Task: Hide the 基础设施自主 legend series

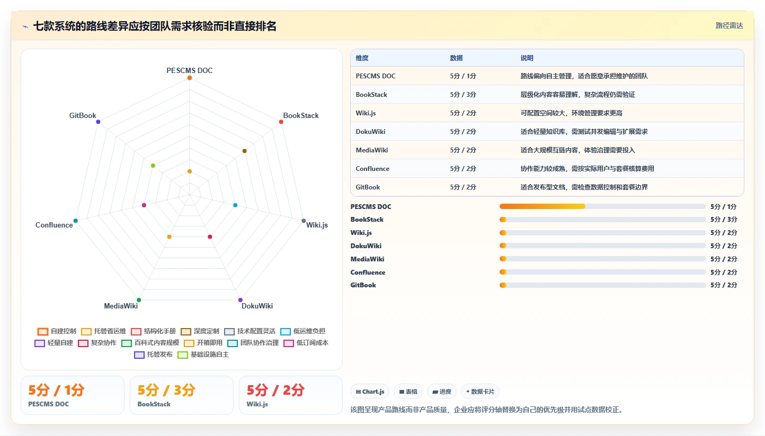Action: click(x=203, y=355)
